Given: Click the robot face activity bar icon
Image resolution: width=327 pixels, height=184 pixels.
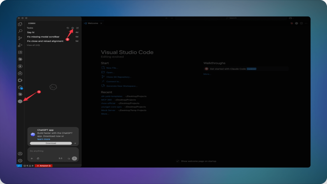Looking at the screenshot, I should pos(20,73).
